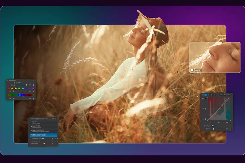Click the Hue Mask icon

pyautogui.click(x=14, y=83)
